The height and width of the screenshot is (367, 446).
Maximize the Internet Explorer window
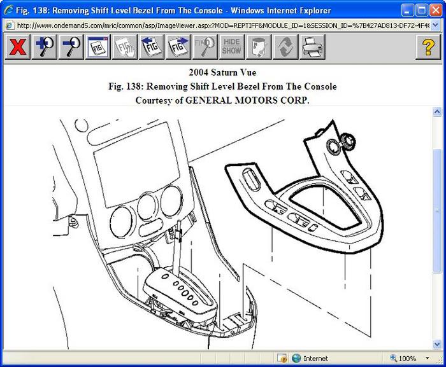pyautogui.click(x=422, y=11)
